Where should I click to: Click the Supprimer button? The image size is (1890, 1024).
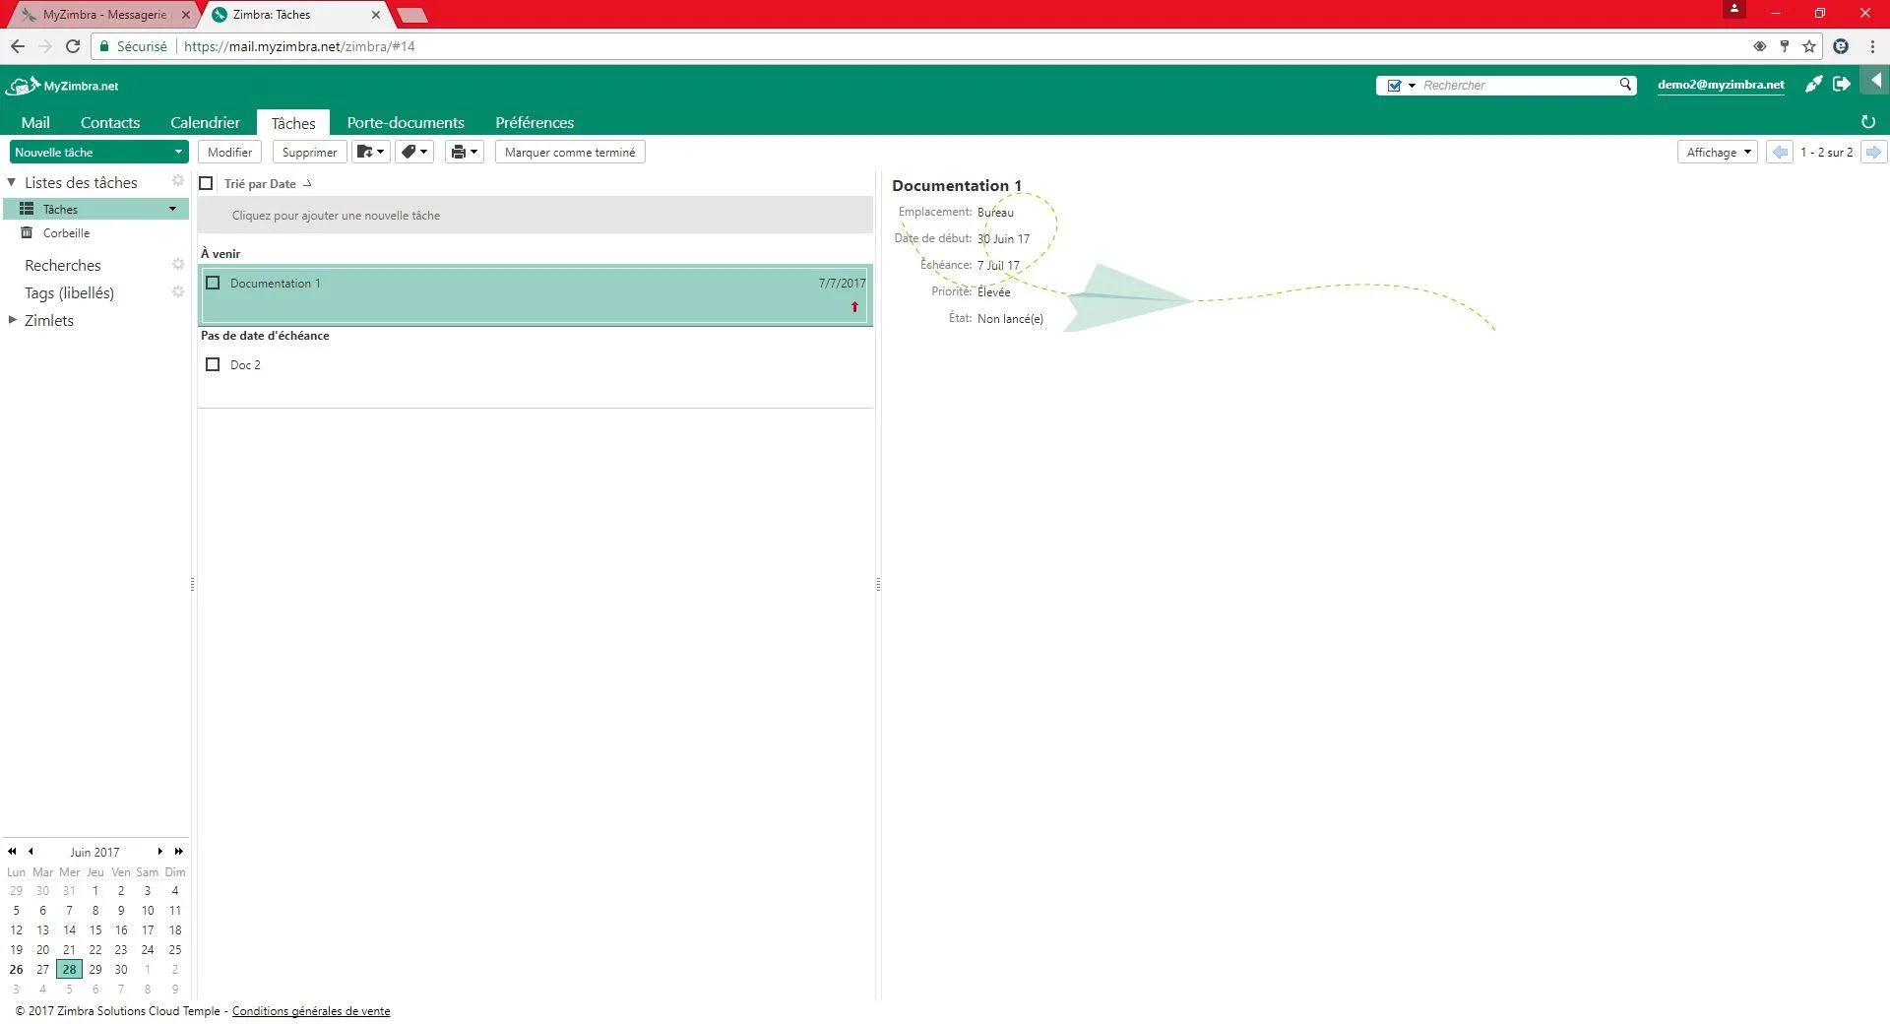309,152
